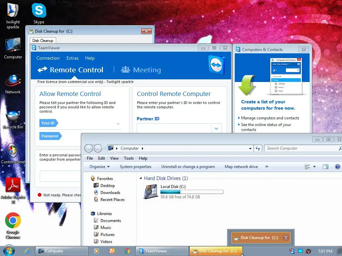The width and height of the screenshot is (342, 256).
Task: Click the Windows Start orb
Action: pos(9,251)
